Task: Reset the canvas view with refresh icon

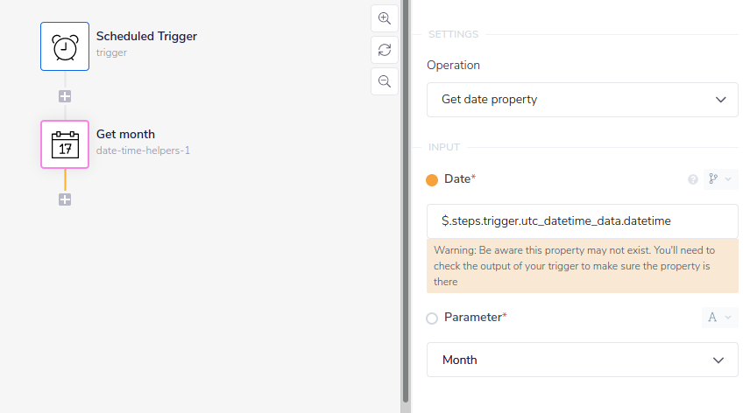Action: [x=384, y=50]
